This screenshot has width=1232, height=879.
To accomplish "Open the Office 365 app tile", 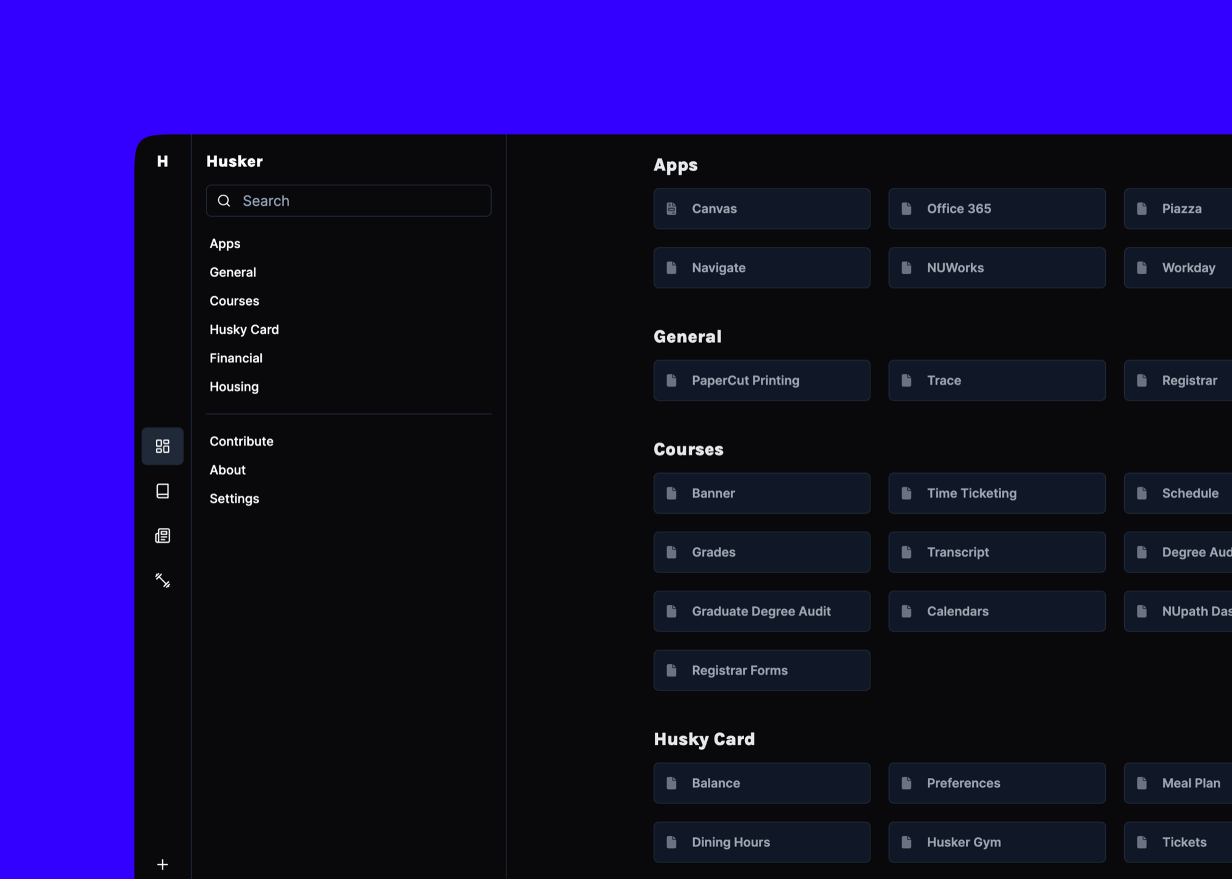I will click(996, 209).
